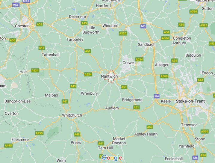Image resolution: width=215 pixels, height=163 pixels.
Task: Click the A495 badge near Ellesmere
Action: tap(8, 145)
